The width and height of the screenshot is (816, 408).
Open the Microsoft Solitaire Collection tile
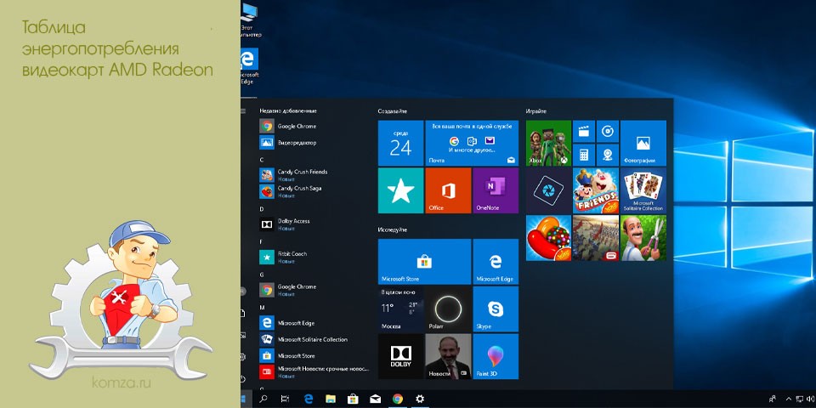tap(643, 190)
